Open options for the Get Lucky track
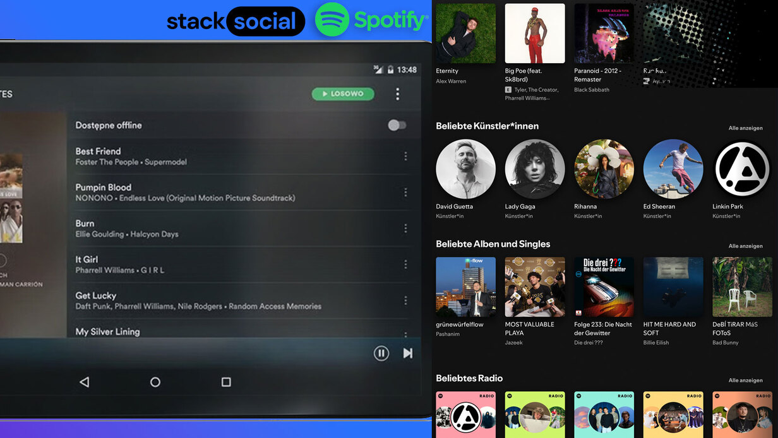This screenshot has width=778, height=438. (405, 300)
